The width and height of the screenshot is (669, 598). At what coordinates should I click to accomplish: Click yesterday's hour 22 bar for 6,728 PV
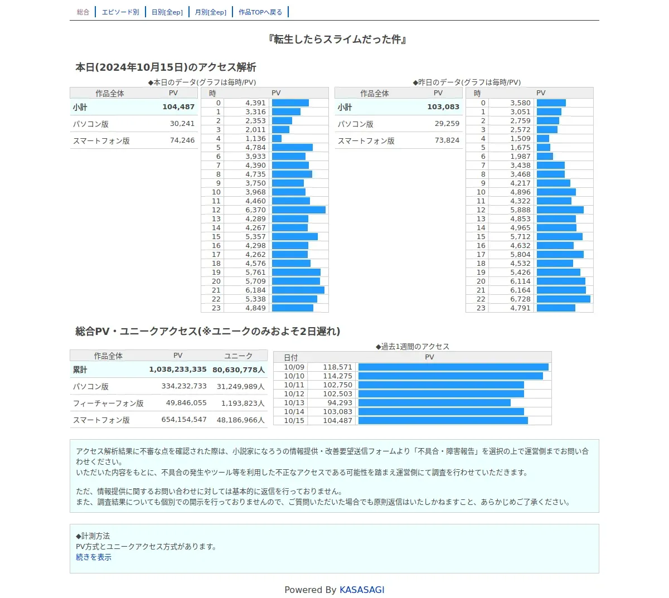tap(564, 299)
